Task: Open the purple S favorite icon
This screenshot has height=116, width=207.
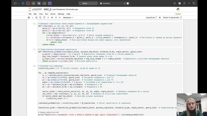Action: point(50,3)
